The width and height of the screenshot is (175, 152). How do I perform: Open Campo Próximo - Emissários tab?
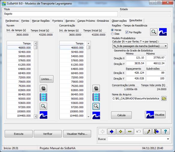click(93, 21)
